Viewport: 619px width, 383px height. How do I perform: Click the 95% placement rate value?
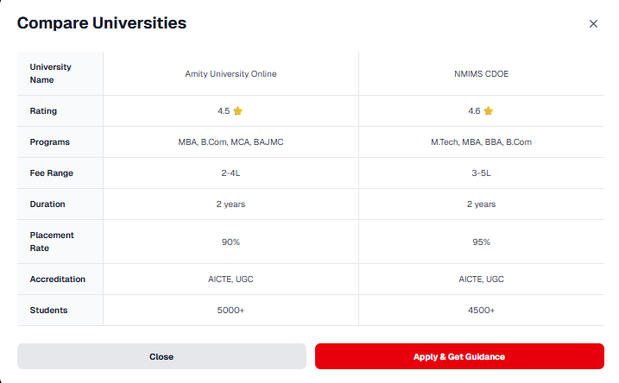(481, 242)
